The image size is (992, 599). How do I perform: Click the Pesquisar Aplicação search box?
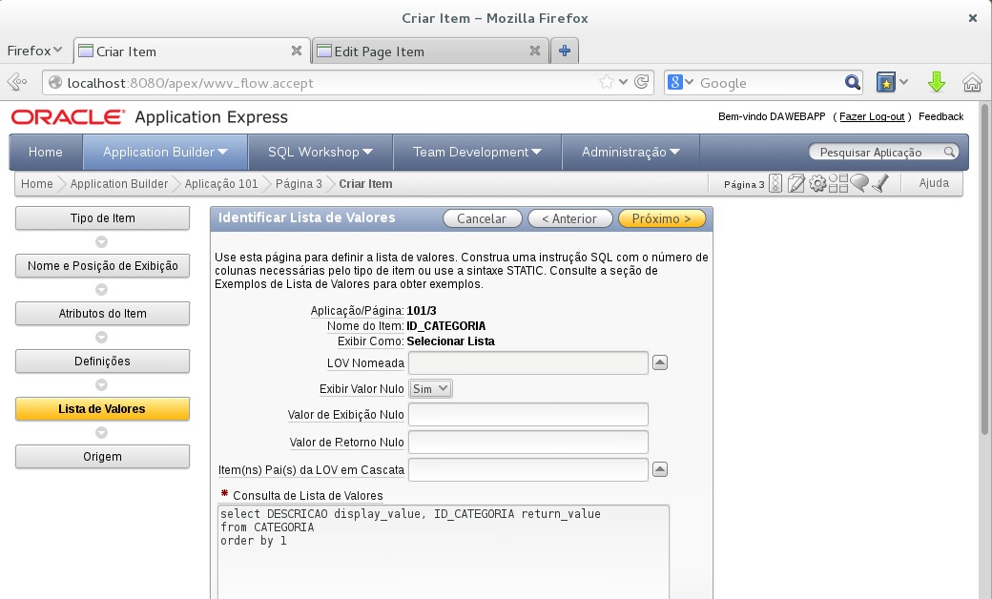click(875, 152)
